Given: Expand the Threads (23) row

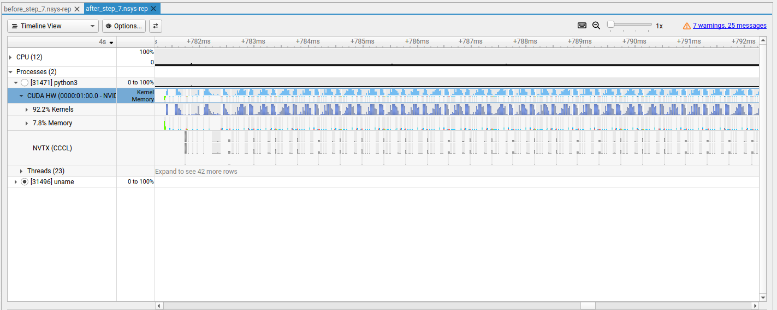Looking at the screenshot, I should point(21,171).
